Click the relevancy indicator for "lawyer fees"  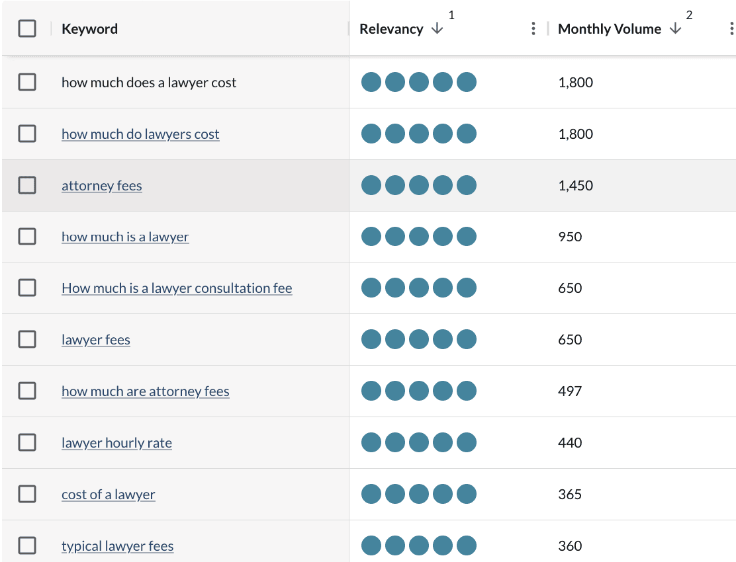(418, 339)
